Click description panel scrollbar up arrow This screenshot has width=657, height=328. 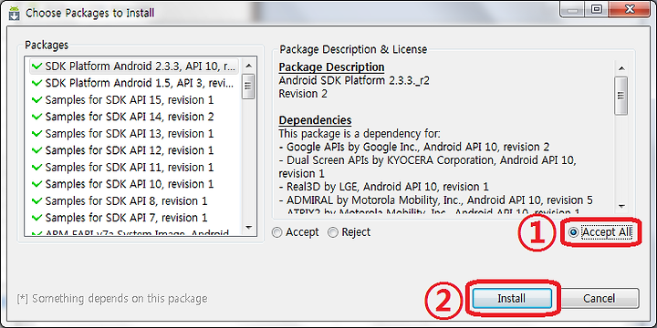[621, 68]
